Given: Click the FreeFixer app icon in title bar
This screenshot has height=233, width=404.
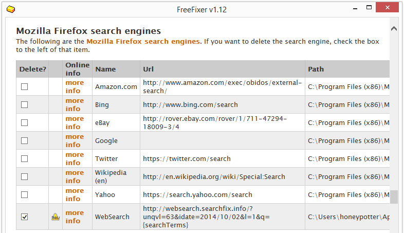Looking at the screenshot, I should (11, 10).
